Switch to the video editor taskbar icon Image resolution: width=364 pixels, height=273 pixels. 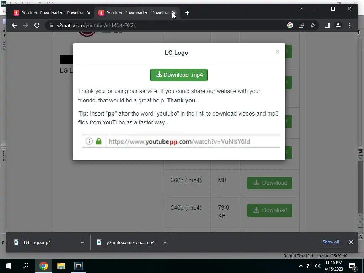(79, 266)
